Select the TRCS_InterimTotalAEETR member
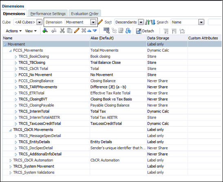 coord(39,117)
